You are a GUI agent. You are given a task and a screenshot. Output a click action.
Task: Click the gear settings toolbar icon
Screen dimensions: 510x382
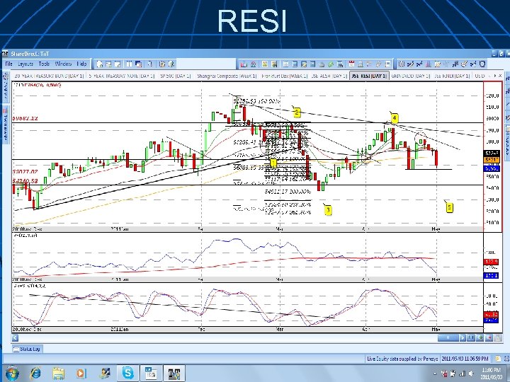click(x=162, y=64)
